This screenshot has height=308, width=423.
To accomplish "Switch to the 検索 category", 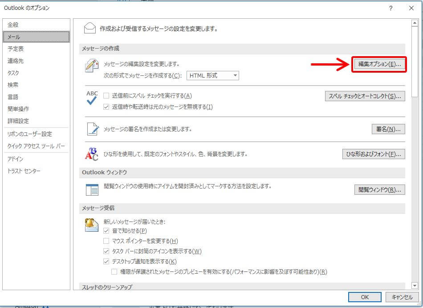I will pos(36,85).
